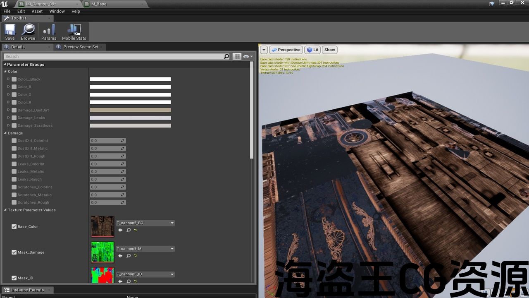The image size is (529, 298).
Task: Collapse the Damage group section
Action: pyautogui.click(x=5, y=133)
